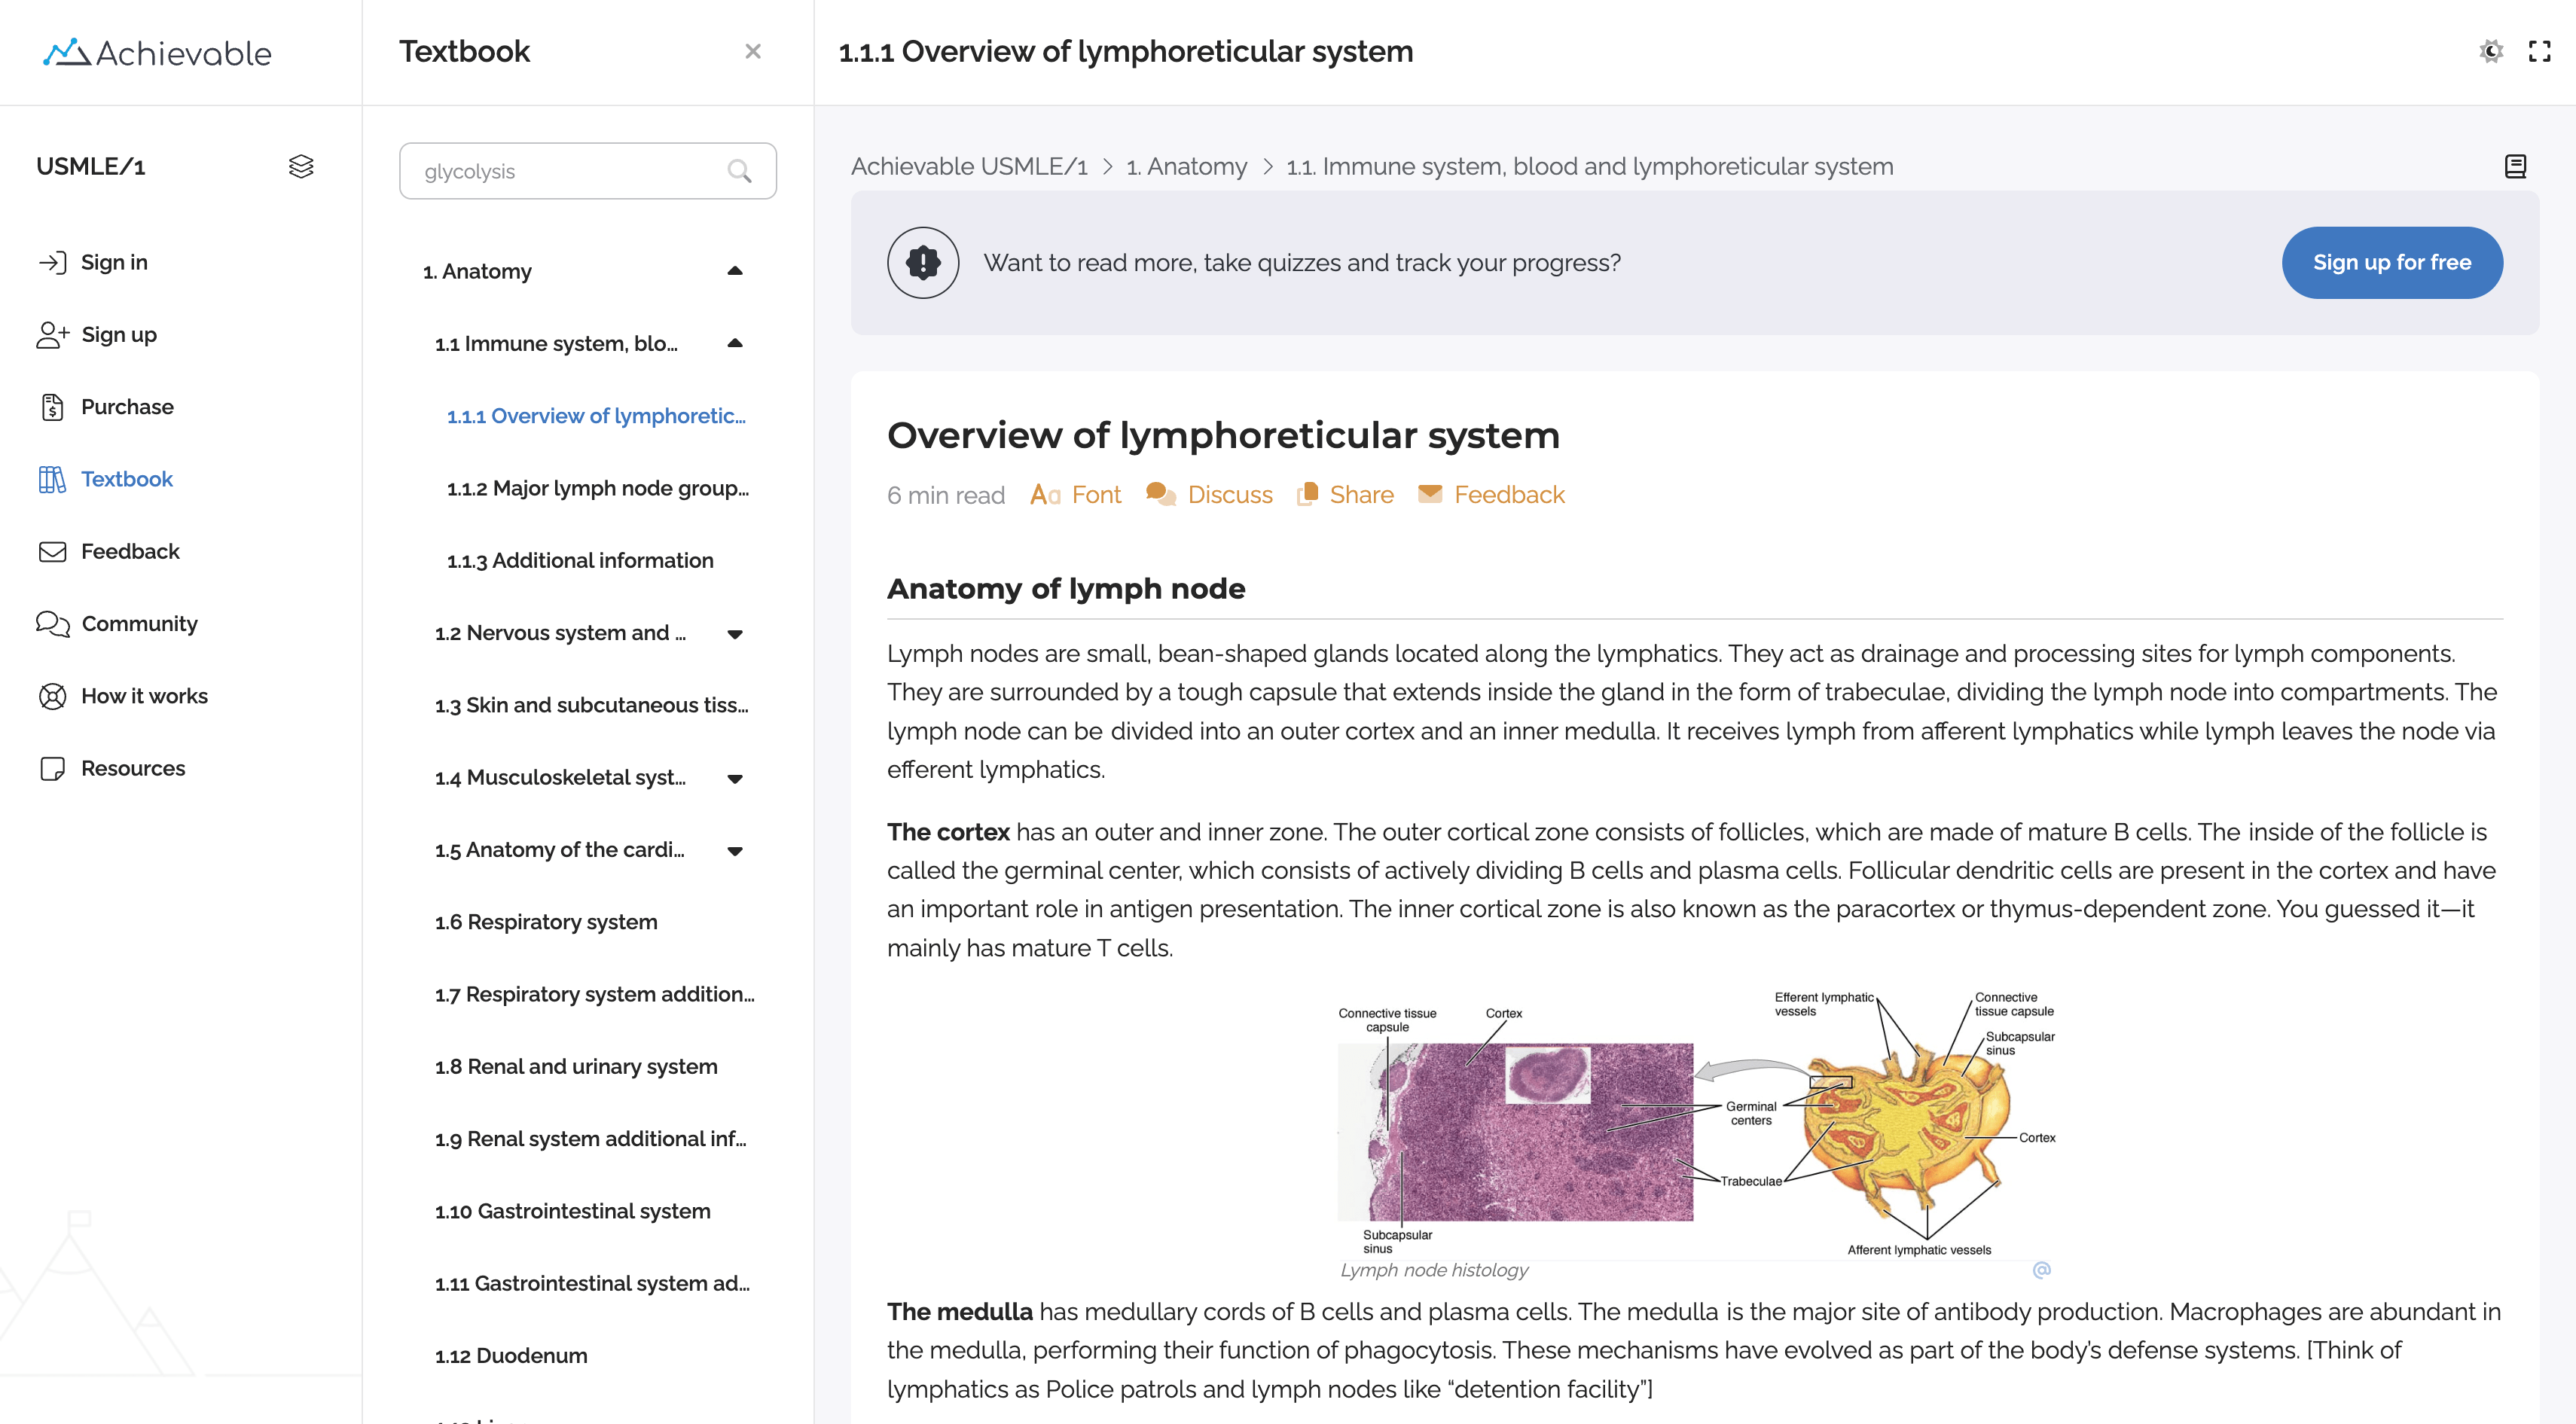Collapse 1.1 Immune system subsection
Screen dimensions: 2576x1424
click(735, 343)
